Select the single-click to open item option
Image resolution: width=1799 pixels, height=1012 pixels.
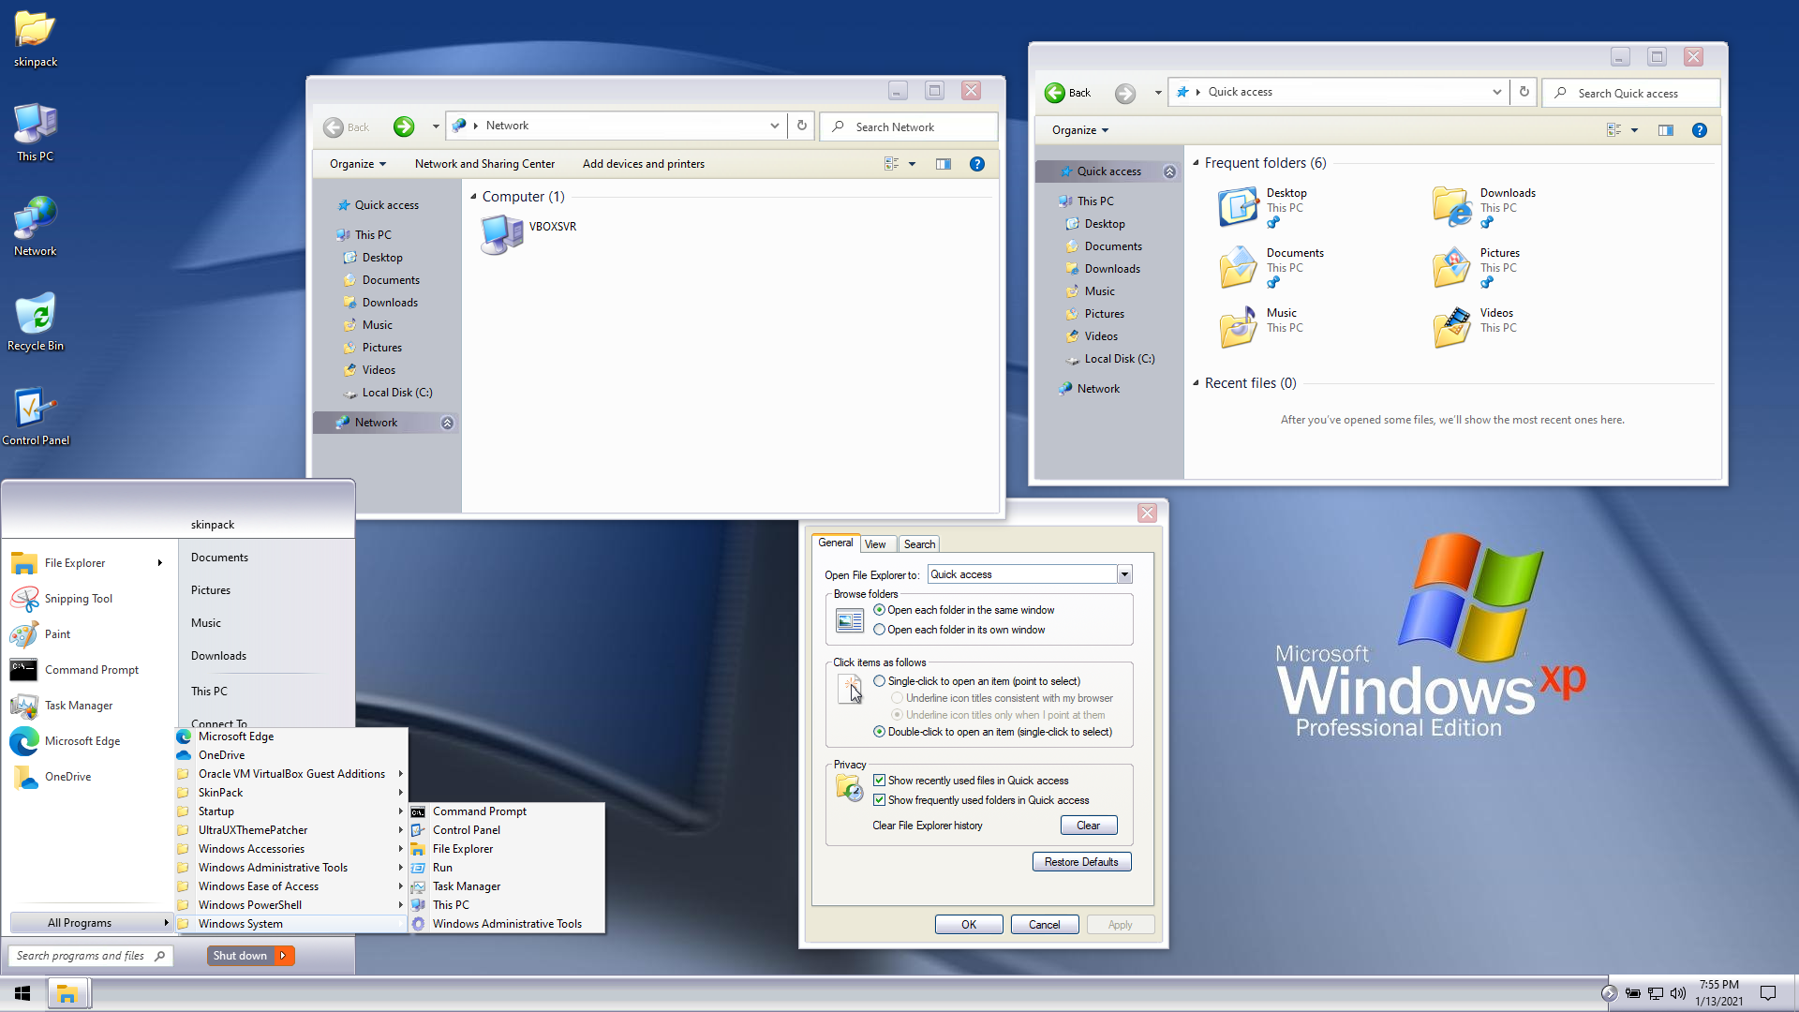pyautogui.click(x=879, y=681)
